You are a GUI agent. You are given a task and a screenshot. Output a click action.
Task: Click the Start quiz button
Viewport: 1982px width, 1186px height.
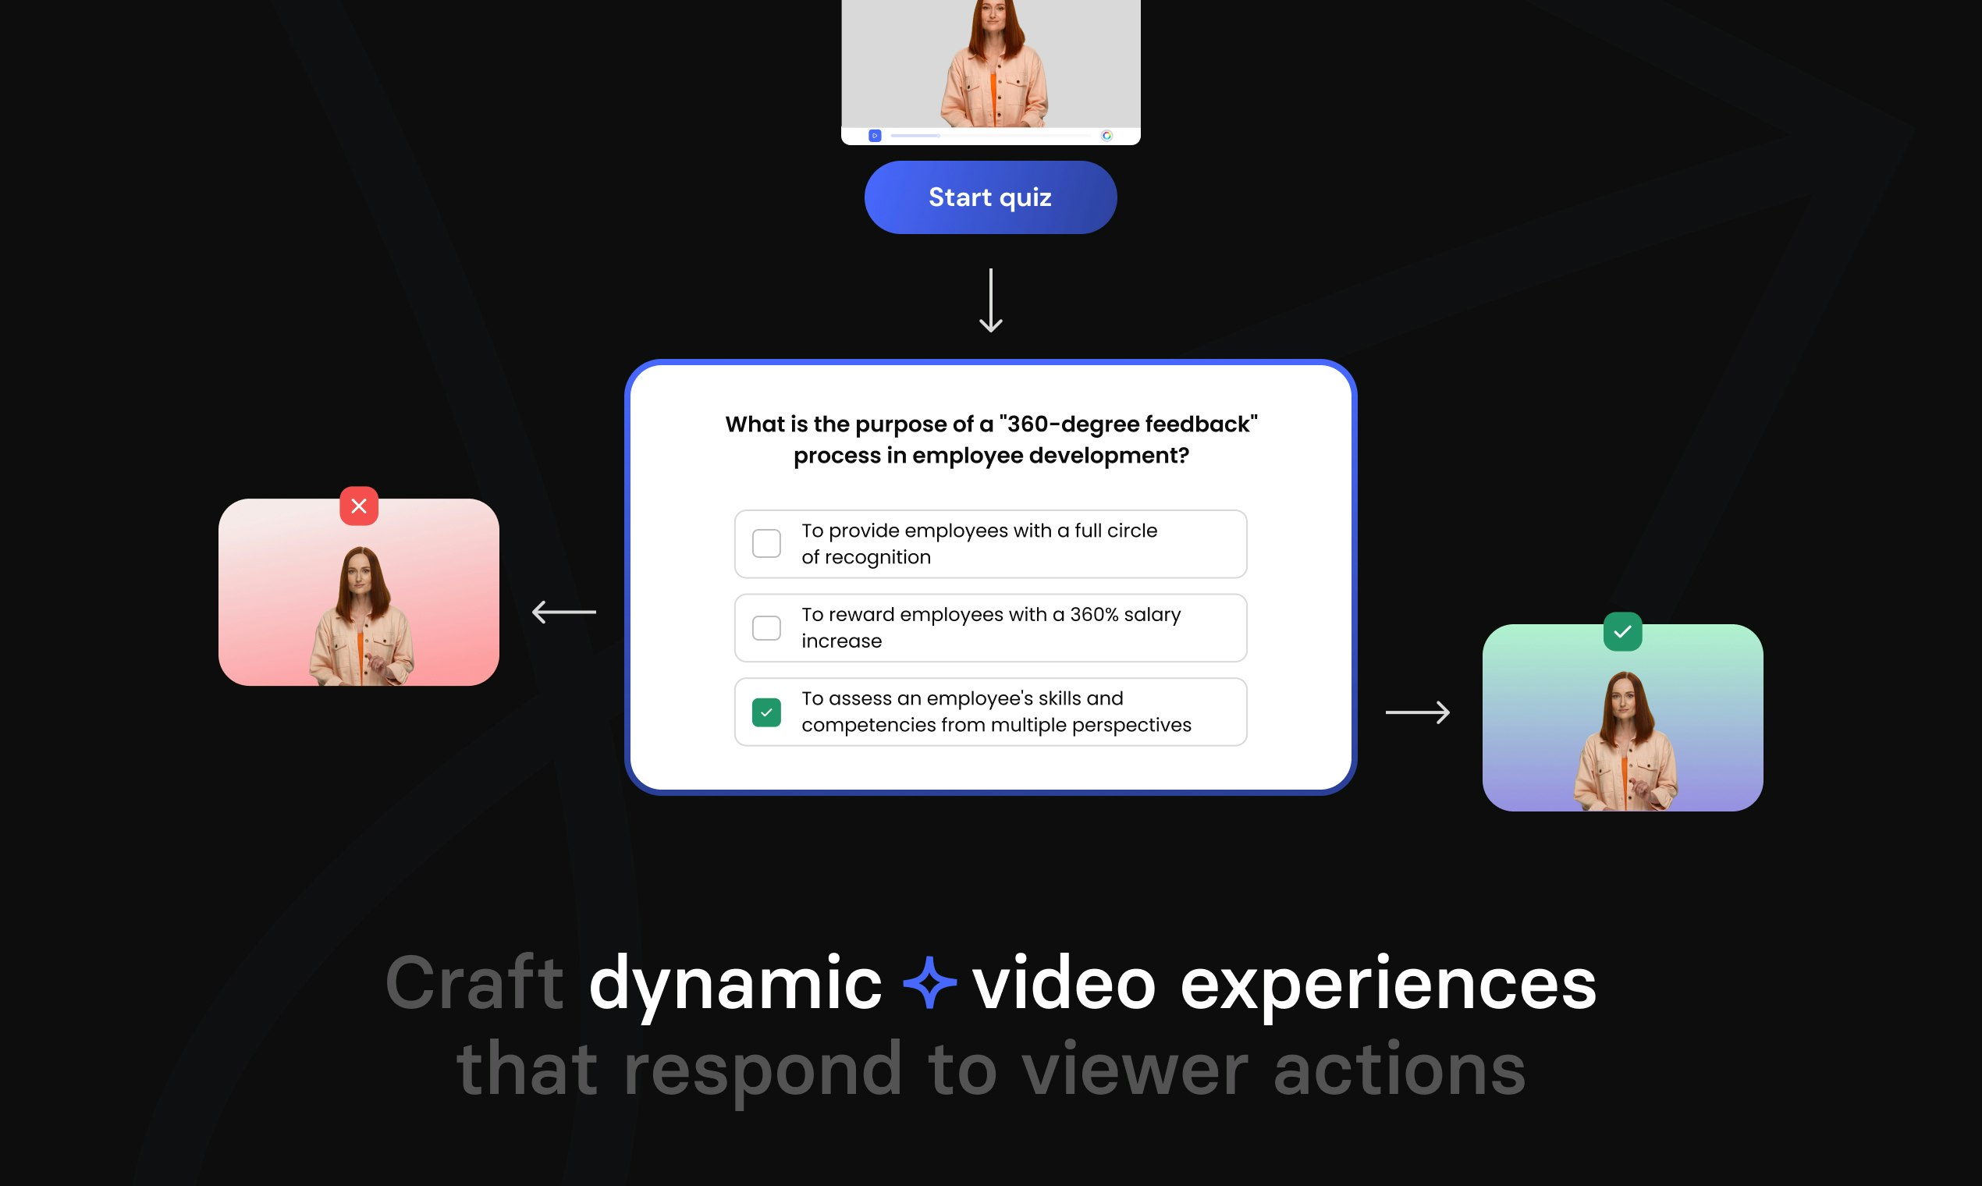pos(990,197)
